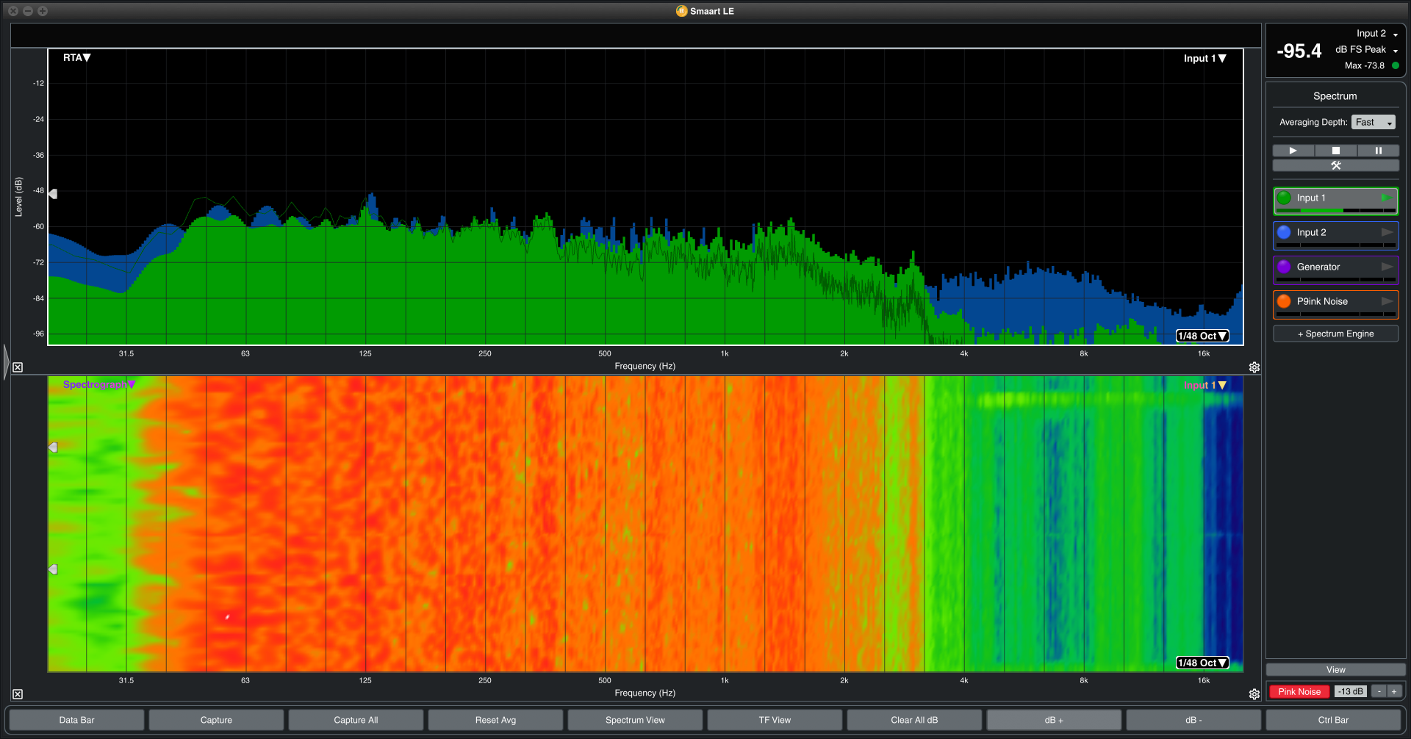
Task: Open measurement config with the tools icon
Action: [1336, 165]
